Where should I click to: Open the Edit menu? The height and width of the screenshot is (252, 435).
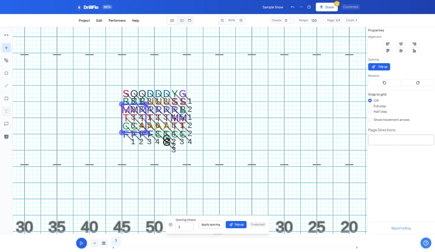point(99,20)
